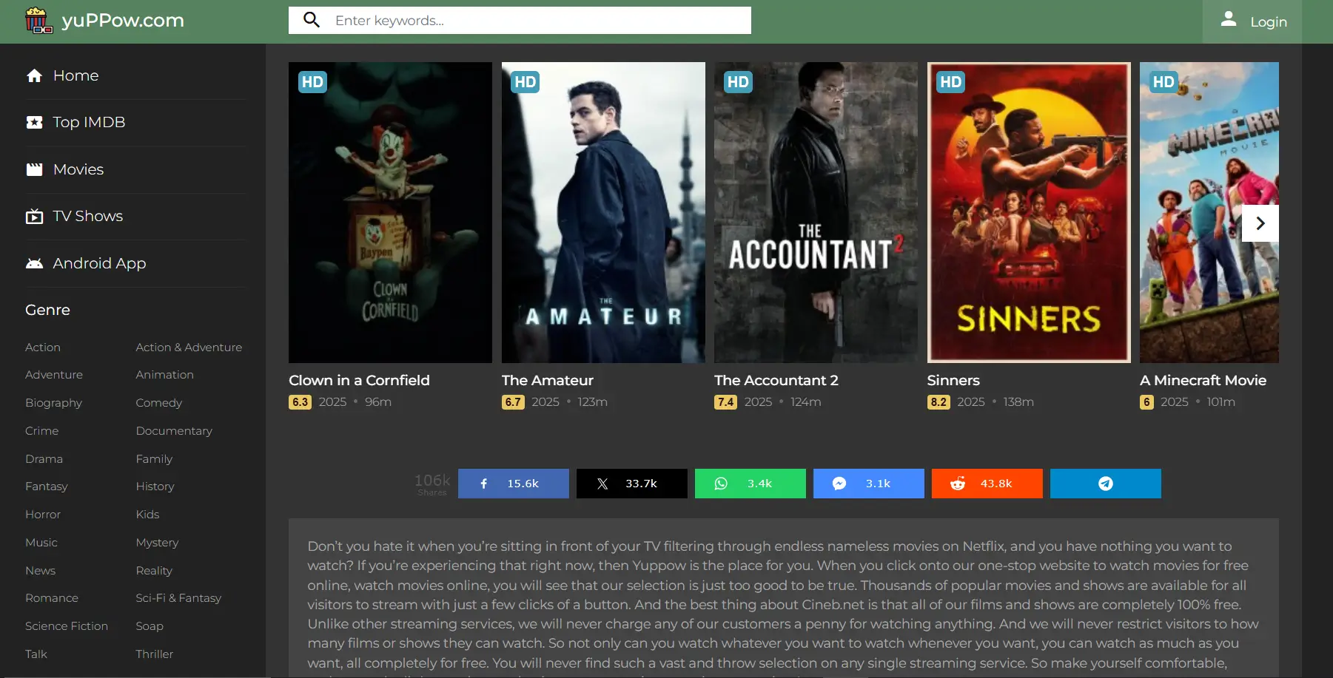Select the Biography genre
This screenshot has width=1333, height=678.
(x=53, y=403)
